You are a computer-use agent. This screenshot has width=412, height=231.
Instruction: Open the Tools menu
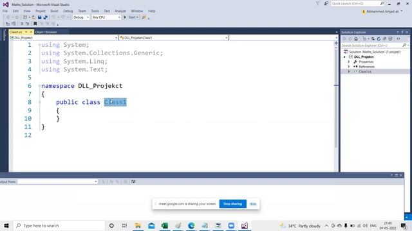[95, 11]
